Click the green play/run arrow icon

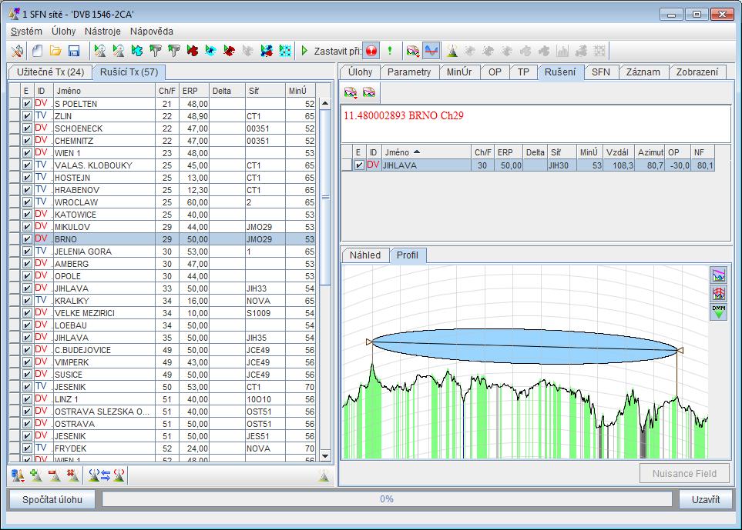304,51
